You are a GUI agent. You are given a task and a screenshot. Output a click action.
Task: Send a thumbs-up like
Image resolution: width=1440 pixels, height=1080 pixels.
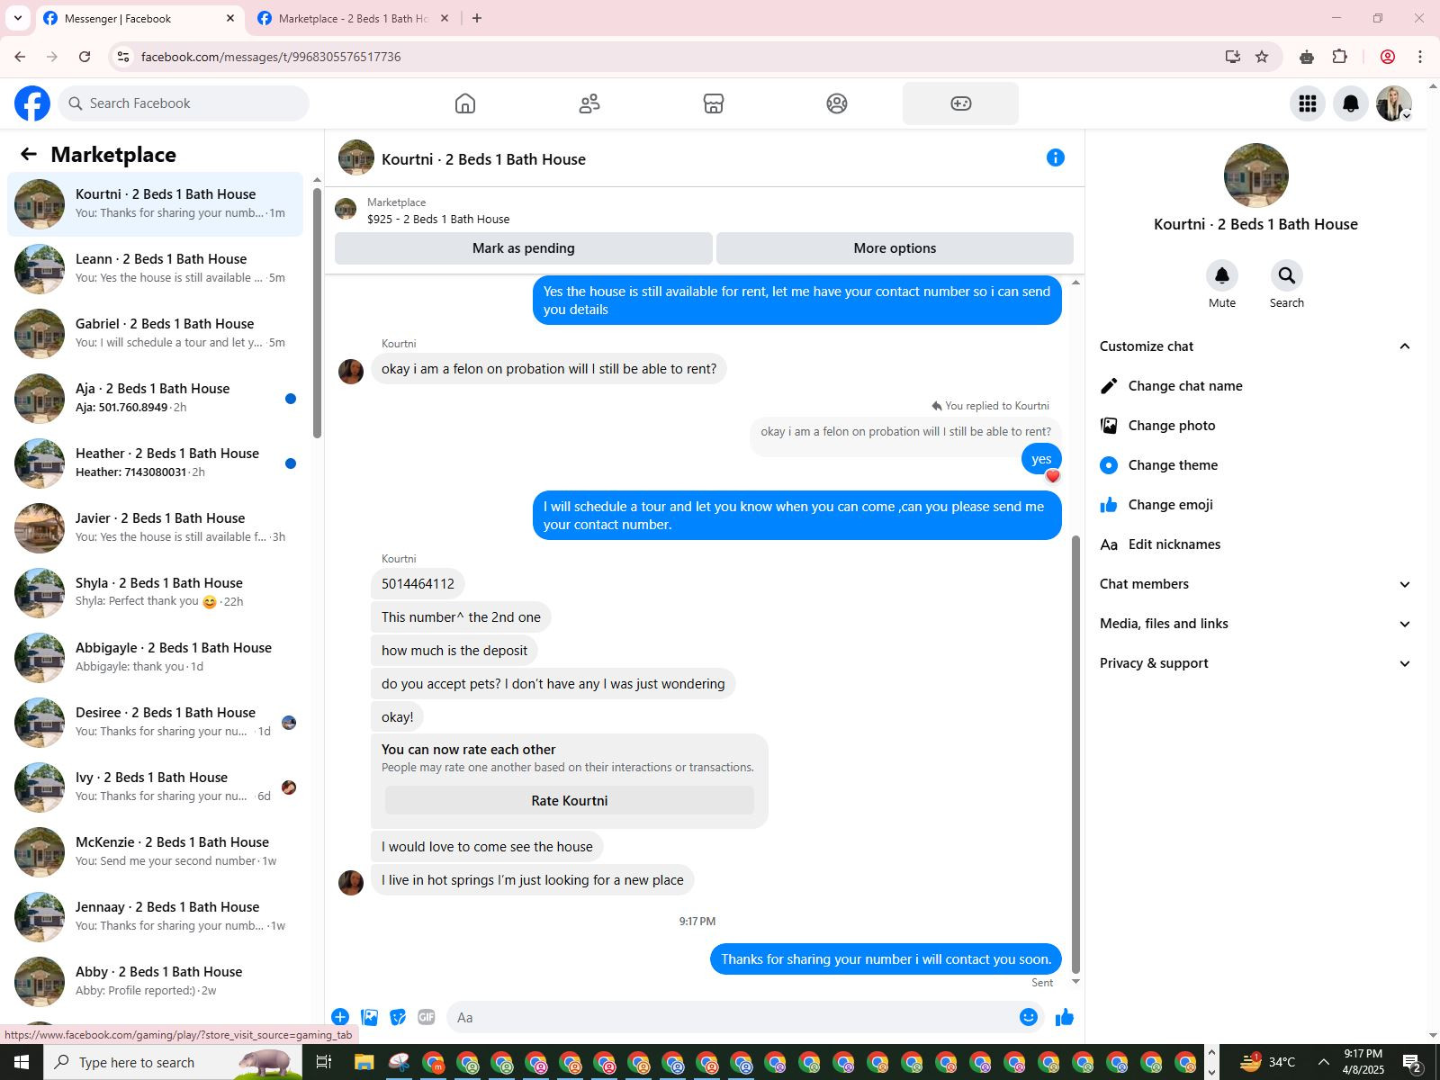point(1065,1017)
